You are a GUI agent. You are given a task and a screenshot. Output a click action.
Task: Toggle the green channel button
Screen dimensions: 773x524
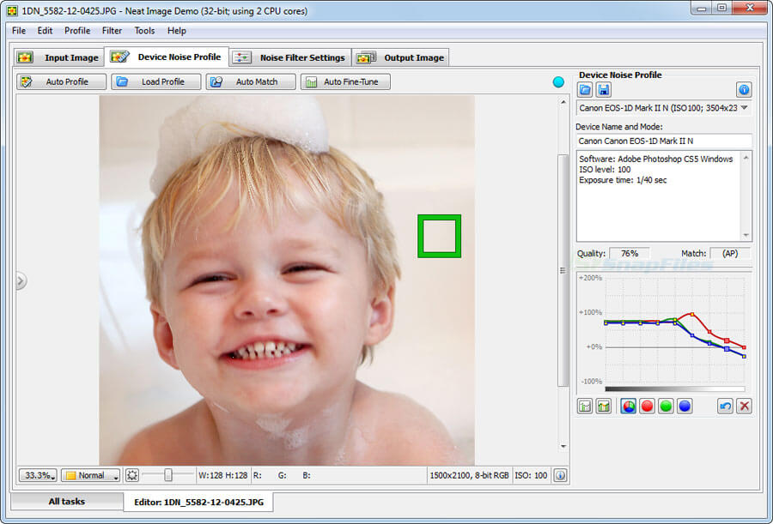(x=666, y=407)
